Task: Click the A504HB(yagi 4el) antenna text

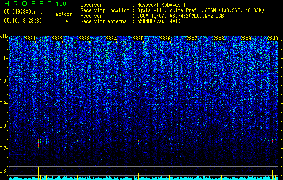Action: [159, 21]
